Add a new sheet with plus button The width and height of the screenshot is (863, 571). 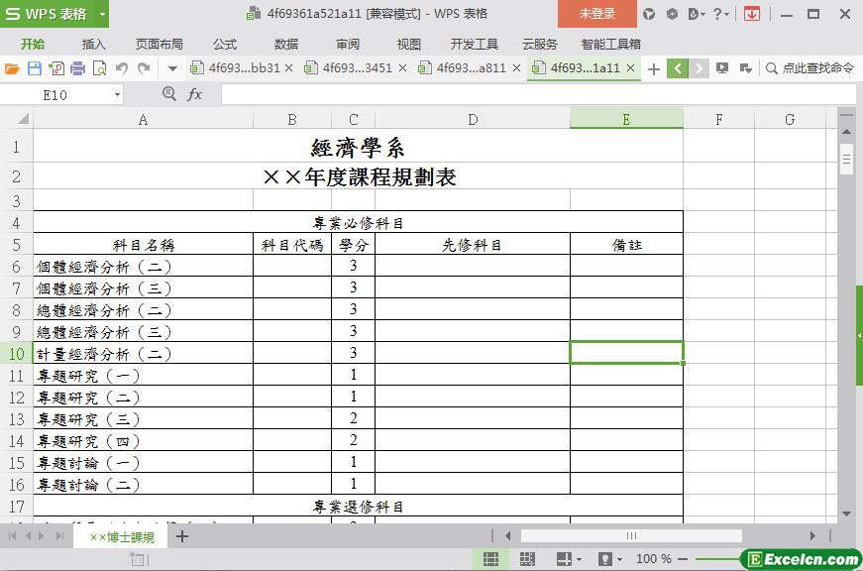(182, 536)
